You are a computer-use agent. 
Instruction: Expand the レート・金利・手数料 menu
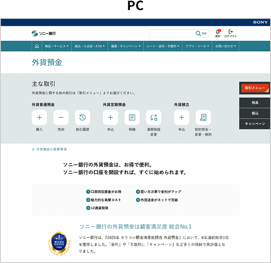tap(162, 46)
